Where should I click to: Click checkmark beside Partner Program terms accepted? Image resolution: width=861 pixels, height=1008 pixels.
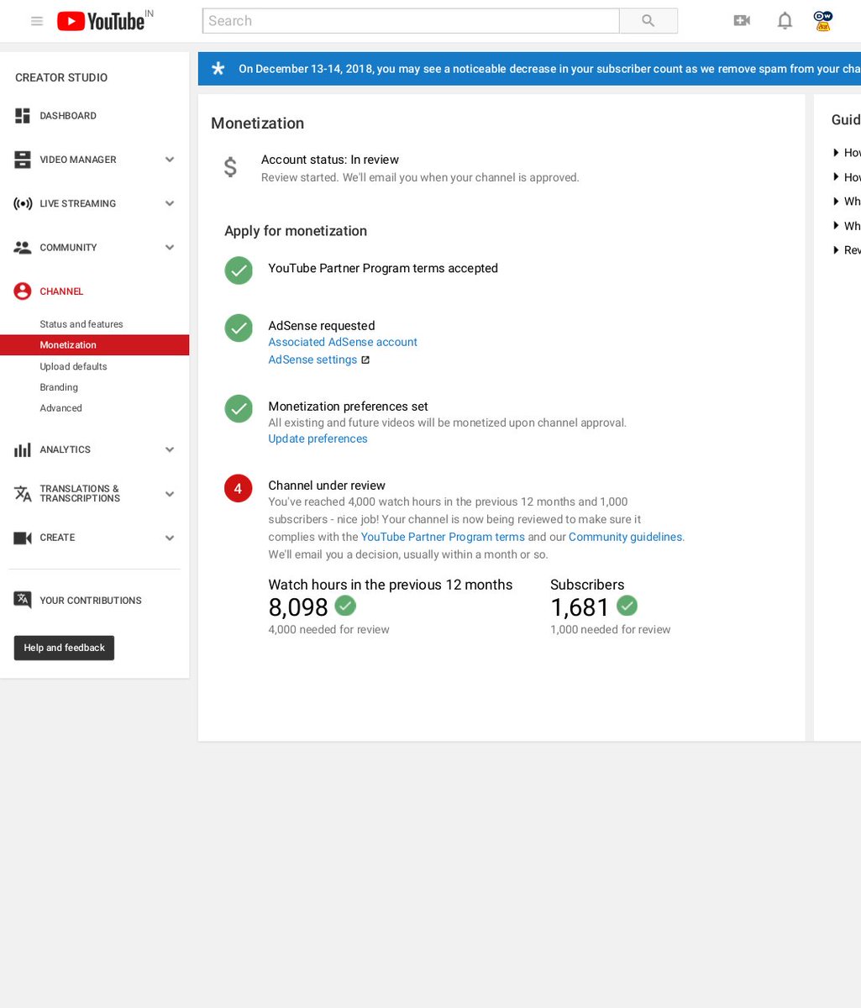[239, 270]
